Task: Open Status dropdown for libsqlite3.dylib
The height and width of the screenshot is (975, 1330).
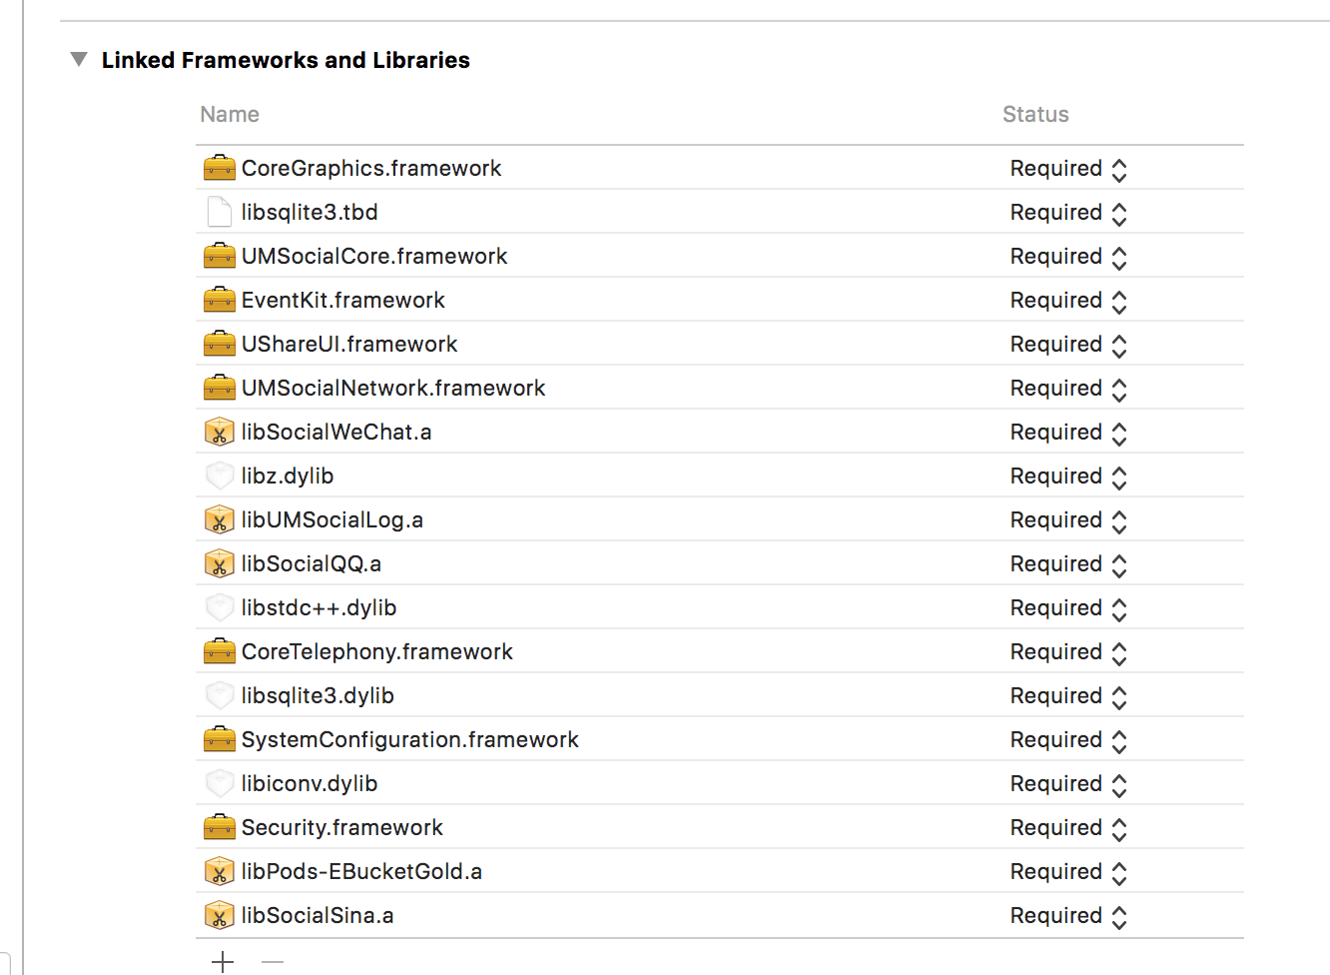Action: [x=1068, y=696]
